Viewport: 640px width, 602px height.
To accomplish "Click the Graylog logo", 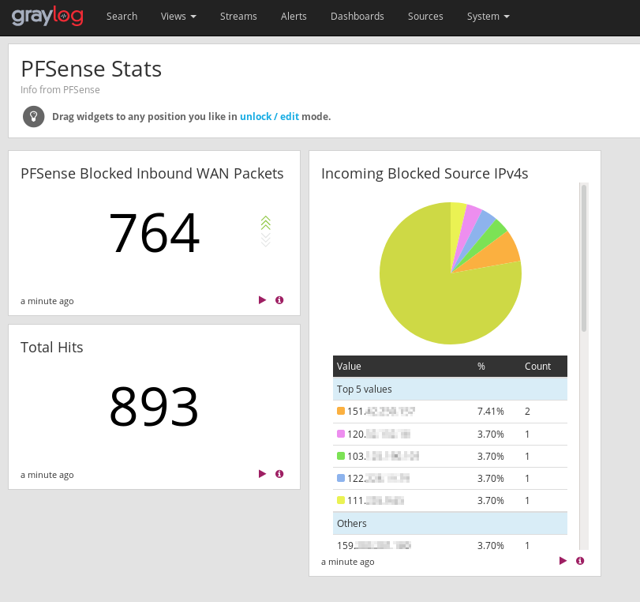I will tap(47, 16).
